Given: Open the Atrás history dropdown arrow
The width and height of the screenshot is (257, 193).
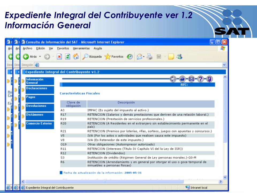Looking at the screenshot, I should click(x=40, y=57).
